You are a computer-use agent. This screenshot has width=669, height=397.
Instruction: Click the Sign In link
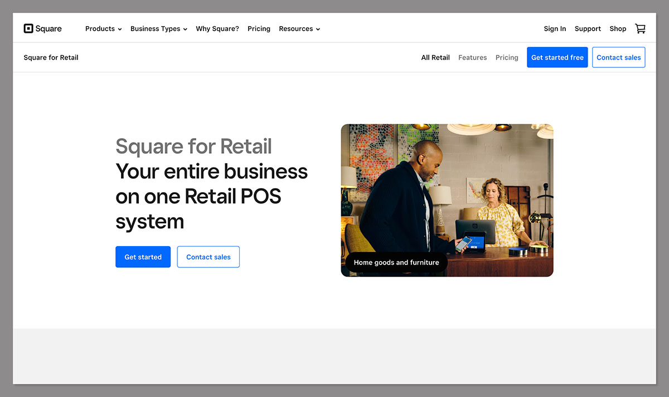pyautogui.click(x=555, y=28)
